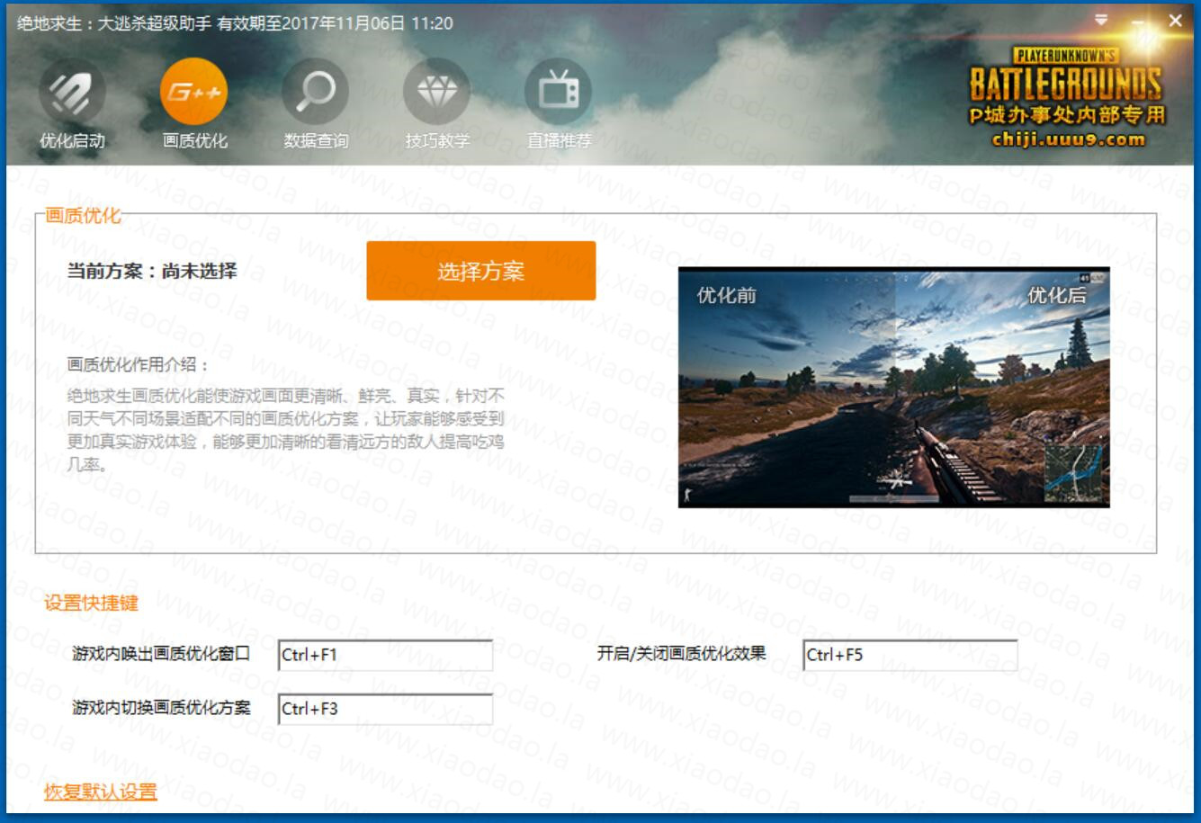Open the 技巧教学 diamond icon
The image size is (1201, 823).
point(437,92)
